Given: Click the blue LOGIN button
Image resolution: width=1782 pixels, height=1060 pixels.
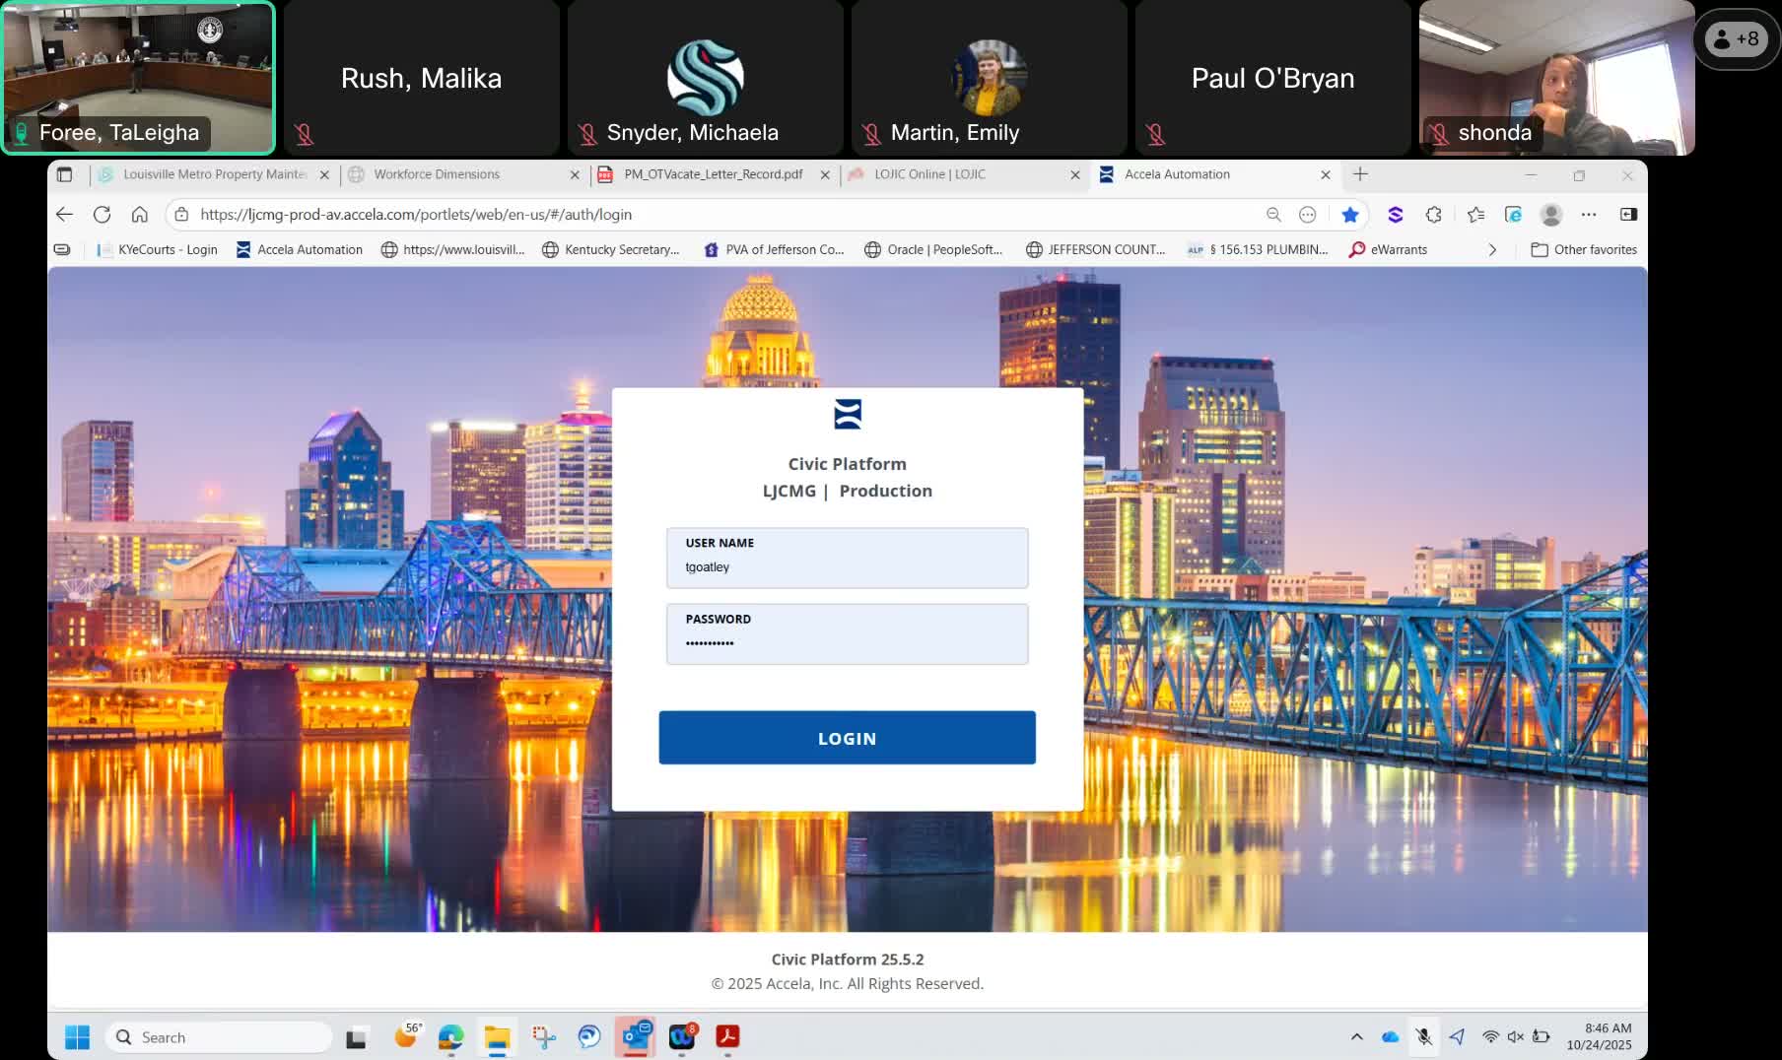Looking at the screenshot, I should [x=847, y=738].
